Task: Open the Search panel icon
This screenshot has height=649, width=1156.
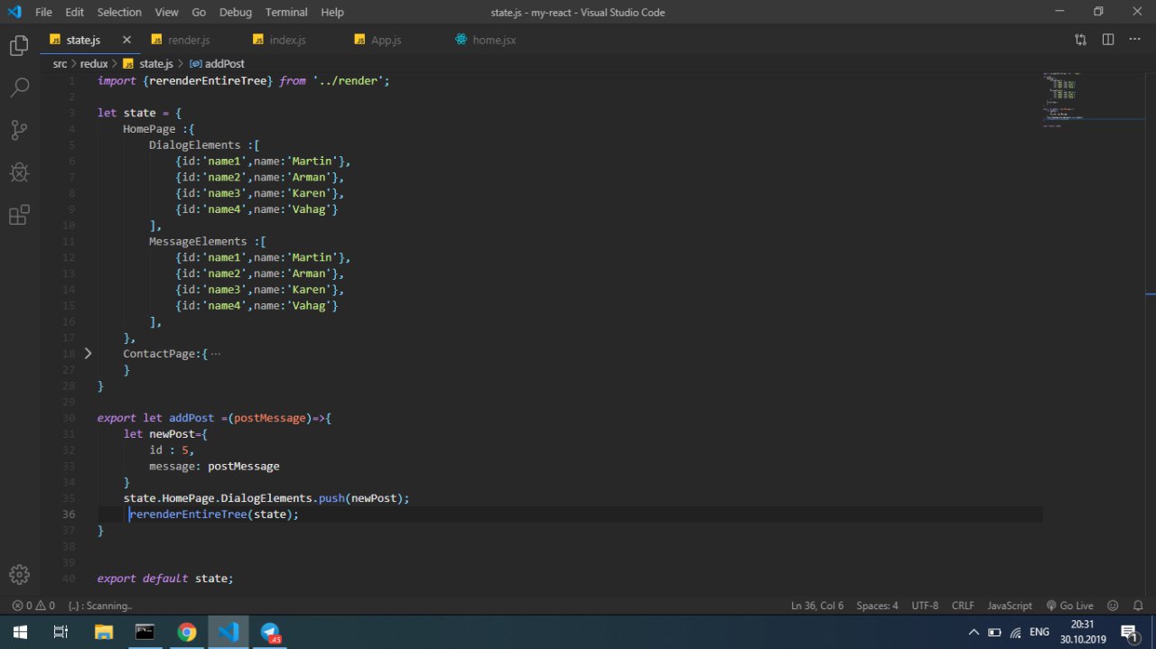Action: pos(19,88)
